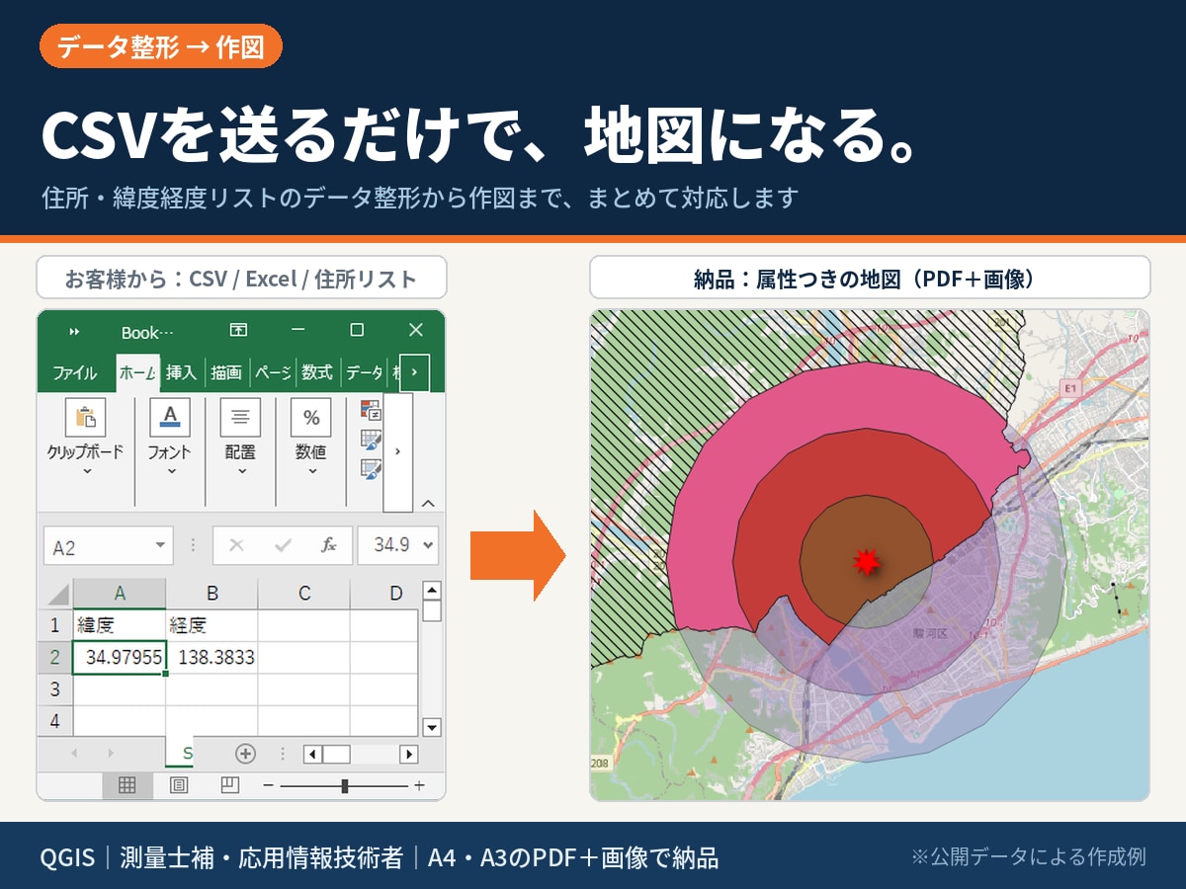
Task: Open the Alignment (配置) group
Action: pos(240,418)
